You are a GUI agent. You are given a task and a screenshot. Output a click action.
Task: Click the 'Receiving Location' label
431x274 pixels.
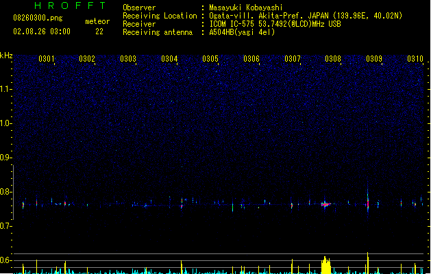coord(160,16)
